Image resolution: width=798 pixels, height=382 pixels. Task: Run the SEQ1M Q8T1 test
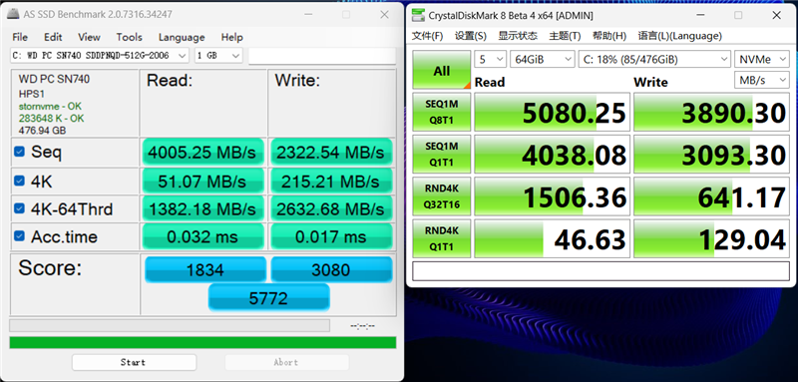pyautogui.click(x=442, y=112)
